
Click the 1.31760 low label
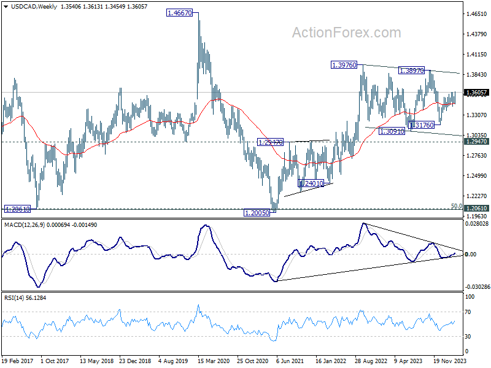pyautogui.click(x=422, y=125)
